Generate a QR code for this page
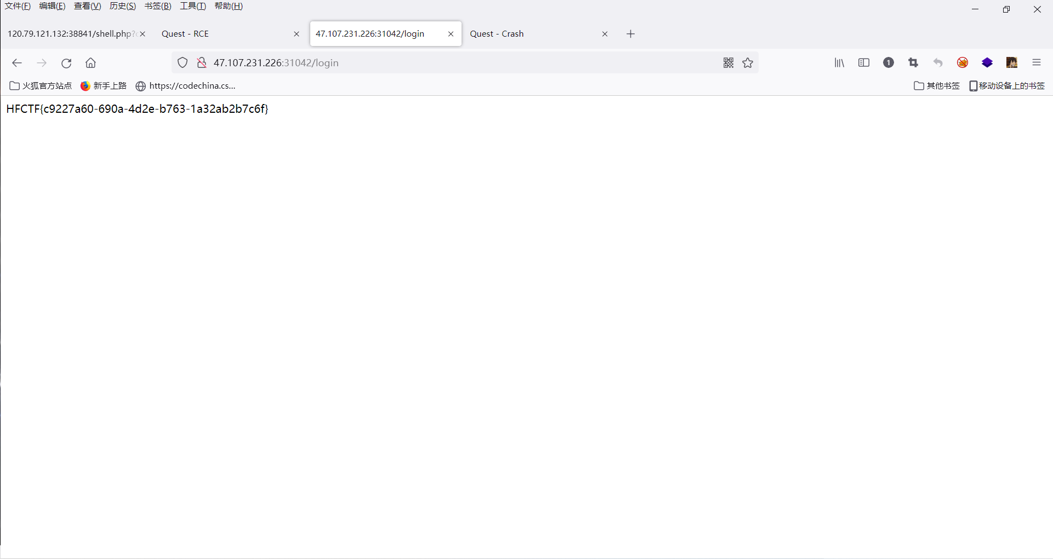 pyautogui.click(x=728, y=63)
